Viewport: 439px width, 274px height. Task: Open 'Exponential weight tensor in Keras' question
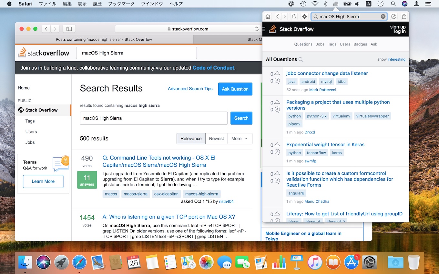click(325, 144)
